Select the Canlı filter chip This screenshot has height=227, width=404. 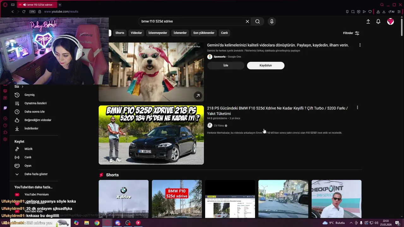224,33
